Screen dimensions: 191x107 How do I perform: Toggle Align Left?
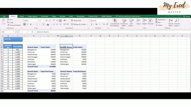pos(54,24)
